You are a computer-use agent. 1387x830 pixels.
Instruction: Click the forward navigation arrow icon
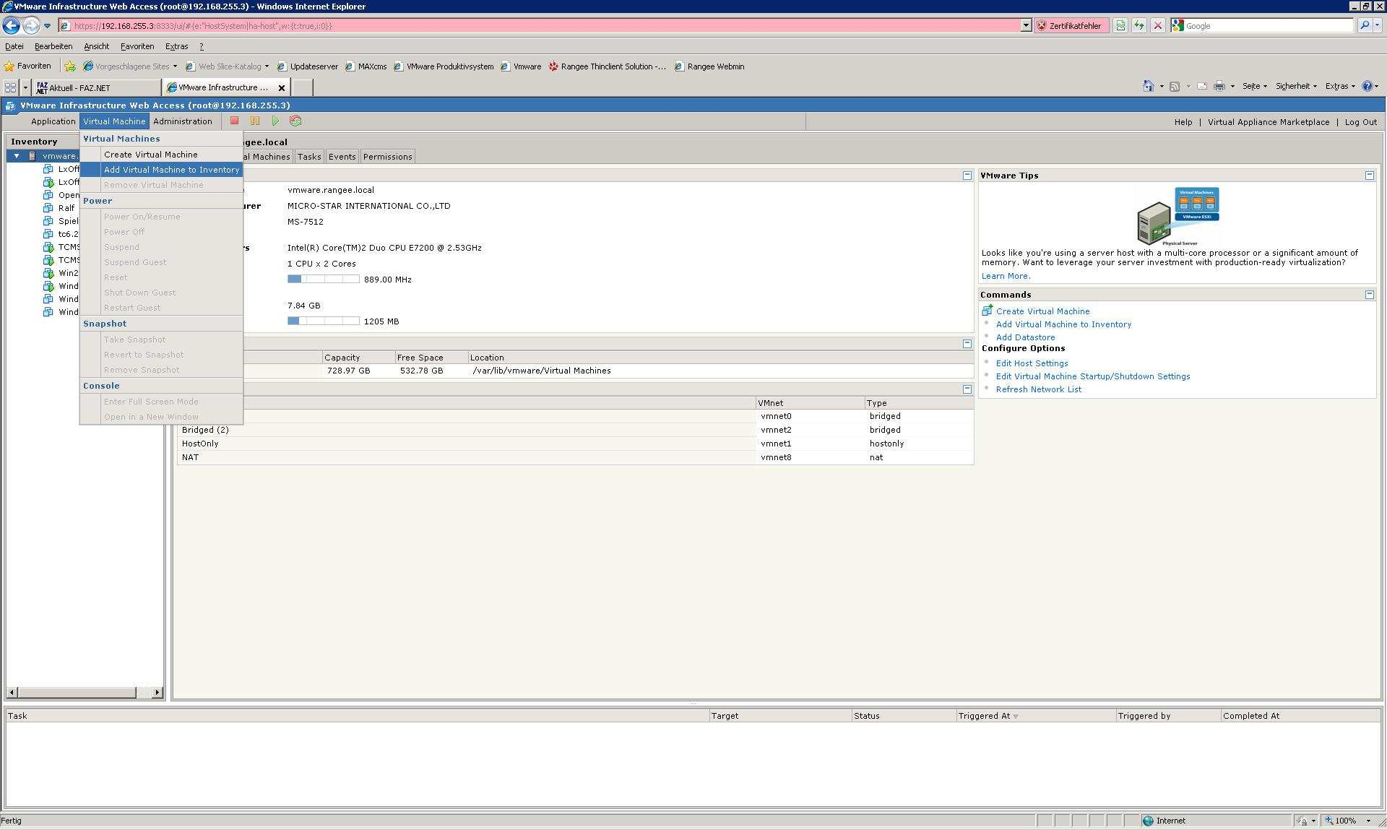30,26
